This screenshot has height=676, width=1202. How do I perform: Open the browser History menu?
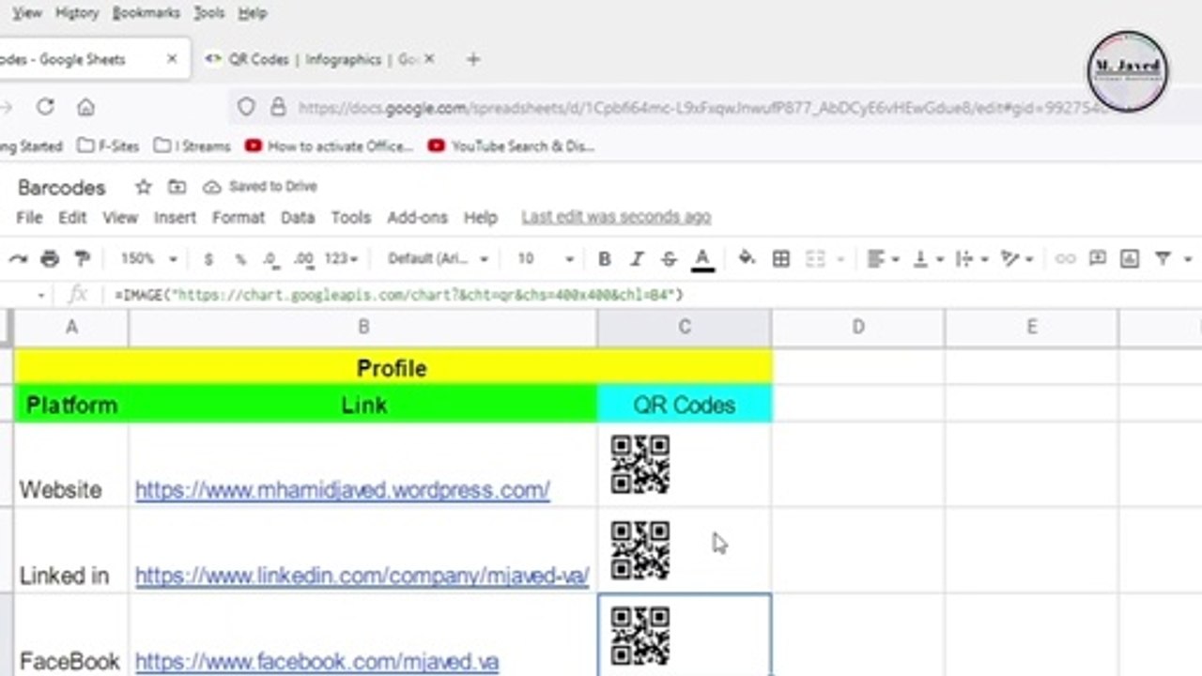coord(77,13)
